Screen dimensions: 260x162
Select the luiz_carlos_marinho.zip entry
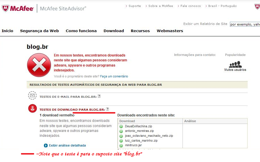[x=141, y=140]
